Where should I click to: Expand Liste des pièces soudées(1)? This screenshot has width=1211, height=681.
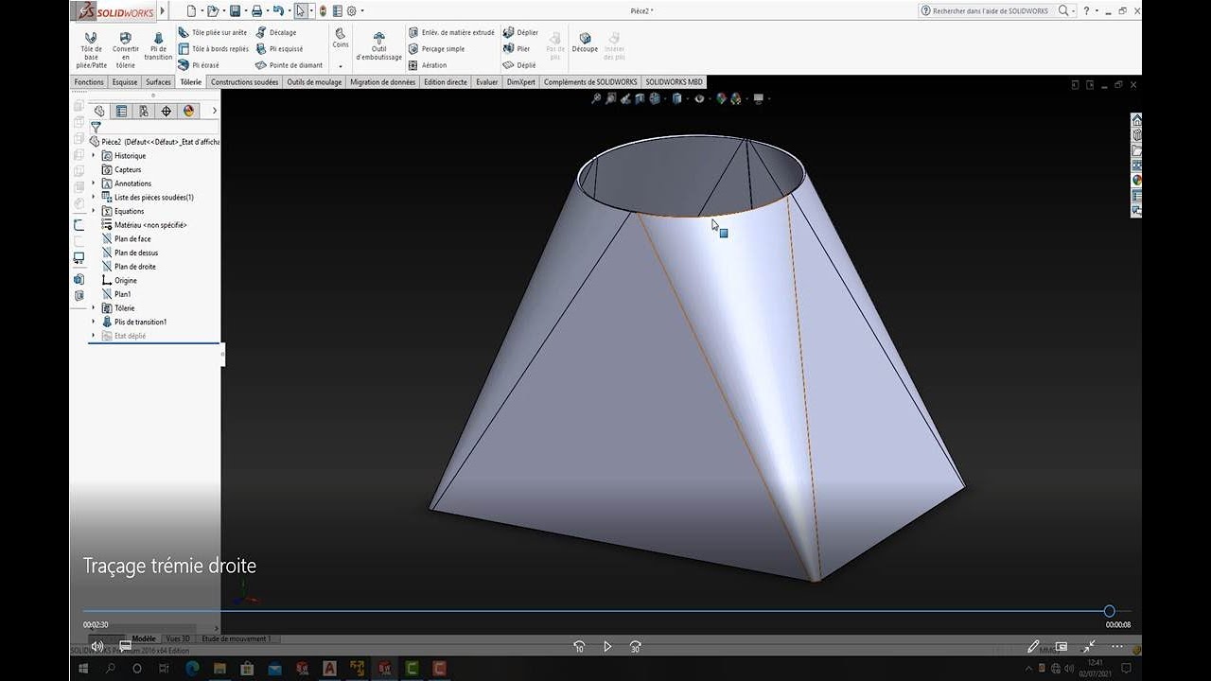click(x=94, y=198)
